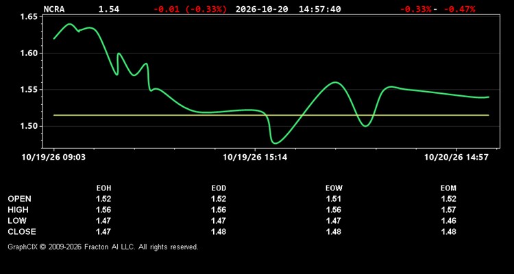514x274 pixels.
Task: Select the EOW column header
Action: [x=334, y=188]
